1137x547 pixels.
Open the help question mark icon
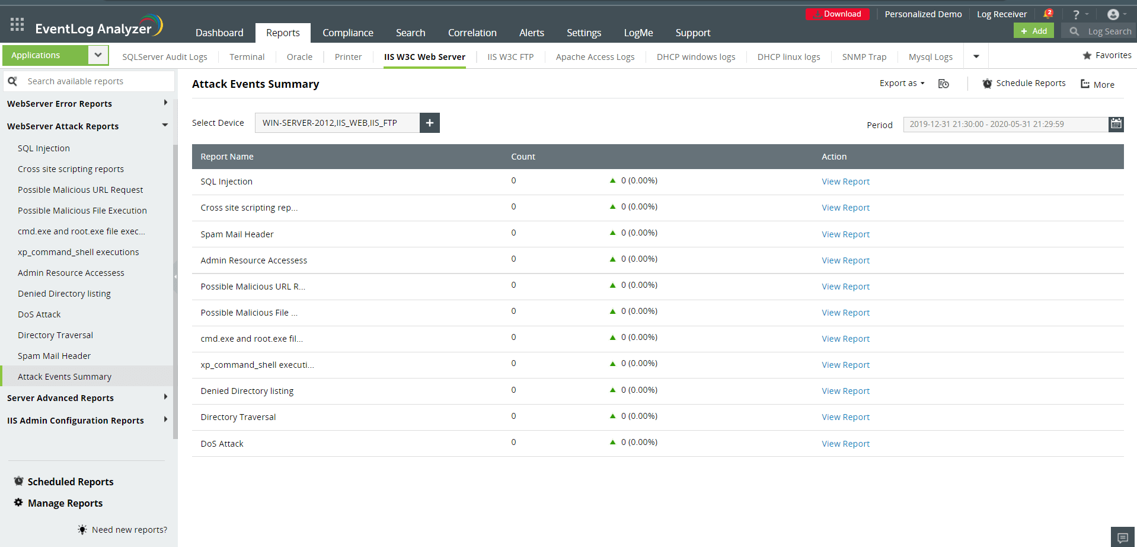point(1076,15)
